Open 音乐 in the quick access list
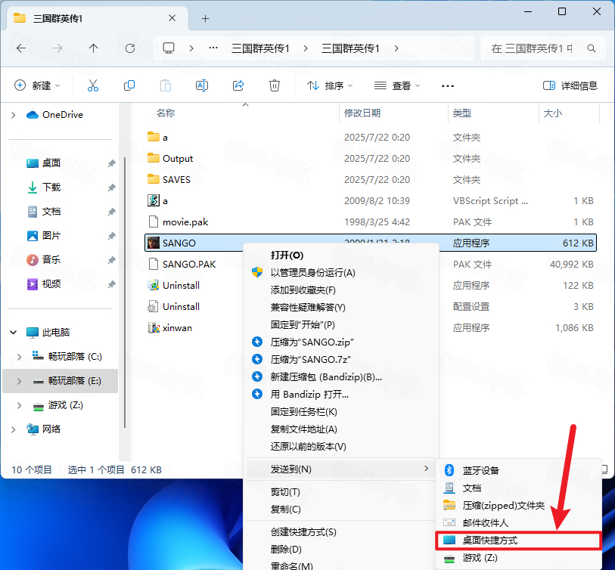 [x=44, y=259]
